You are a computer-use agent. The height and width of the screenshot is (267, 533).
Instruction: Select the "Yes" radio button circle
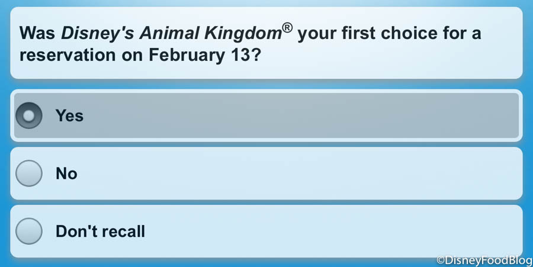click(x=28, y=116)
